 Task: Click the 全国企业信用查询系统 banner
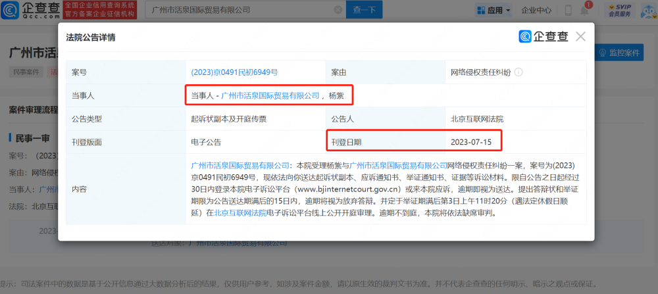click(100, 10)
